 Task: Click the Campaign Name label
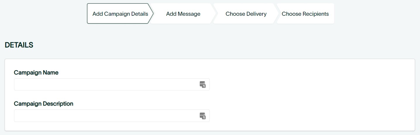click(x=36, y=72)
